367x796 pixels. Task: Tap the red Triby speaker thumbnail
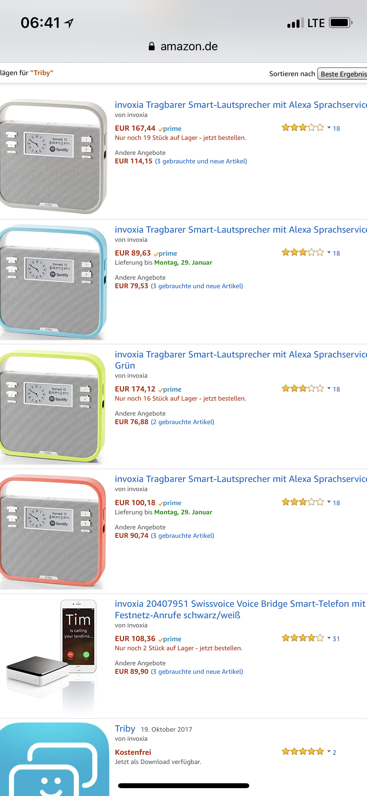pyautogui.click(x=53, y=531)
